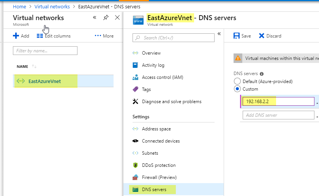The height and width of the screenshot is (196, 319).
Task: Click the Save button label
Action: pyautogui.click(x=246, y=36)
